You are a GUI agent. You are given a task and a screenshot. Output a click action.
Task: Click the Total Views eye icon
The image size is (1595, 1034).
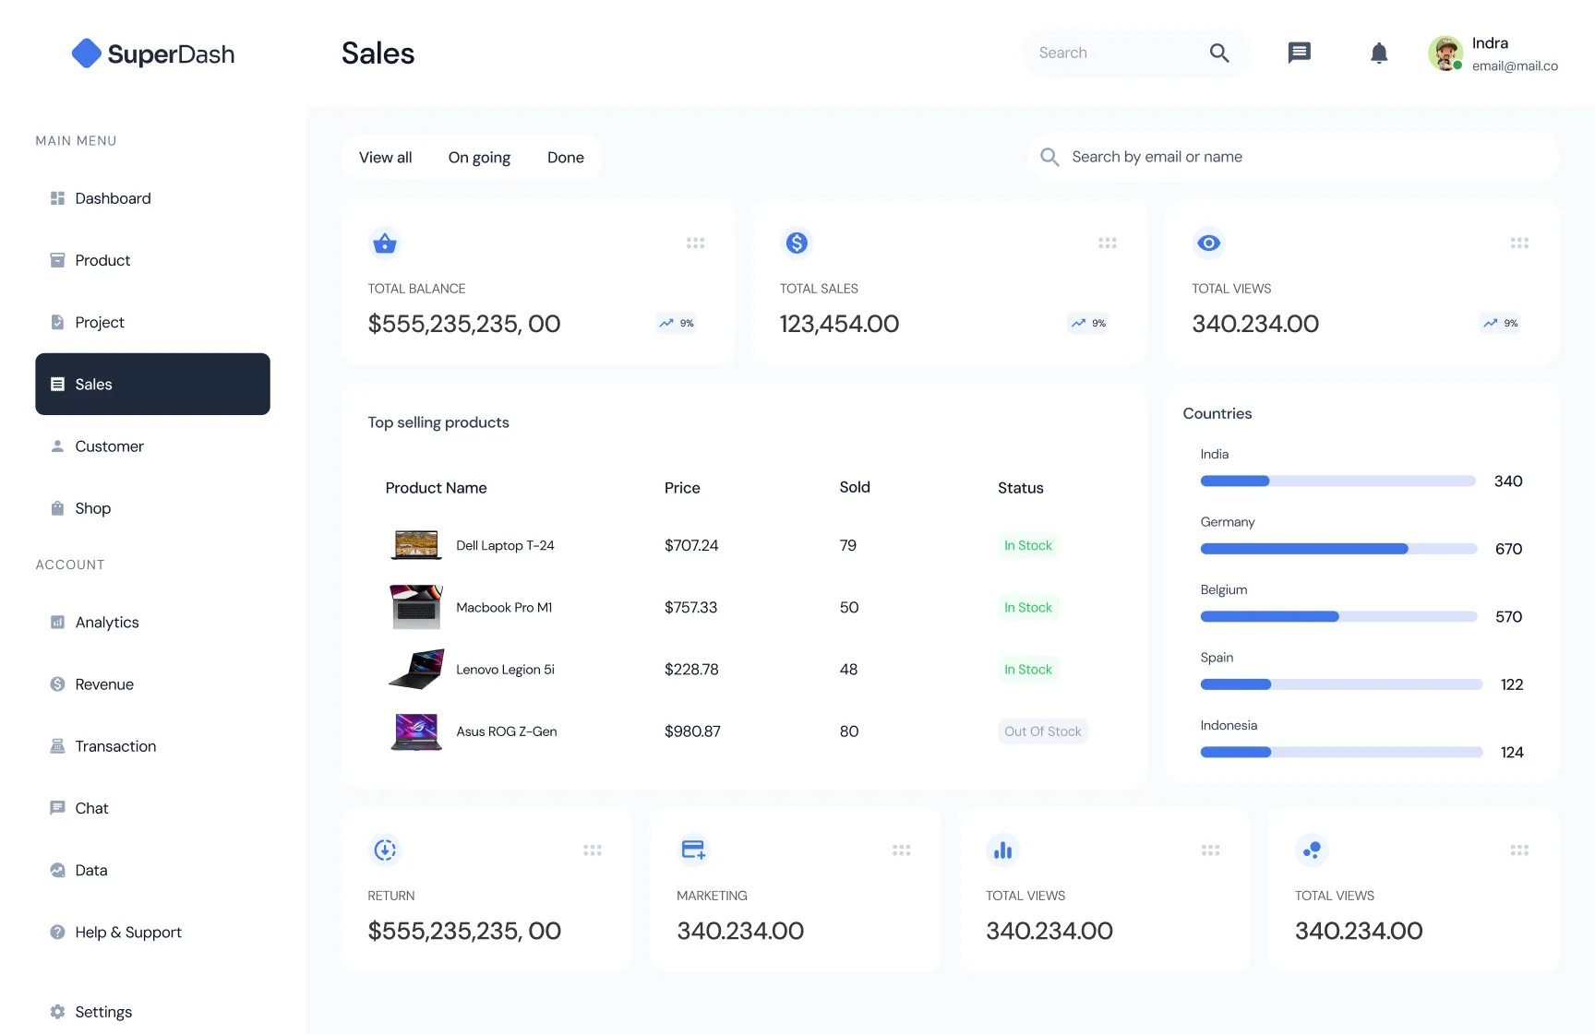tap(1208, 244)
